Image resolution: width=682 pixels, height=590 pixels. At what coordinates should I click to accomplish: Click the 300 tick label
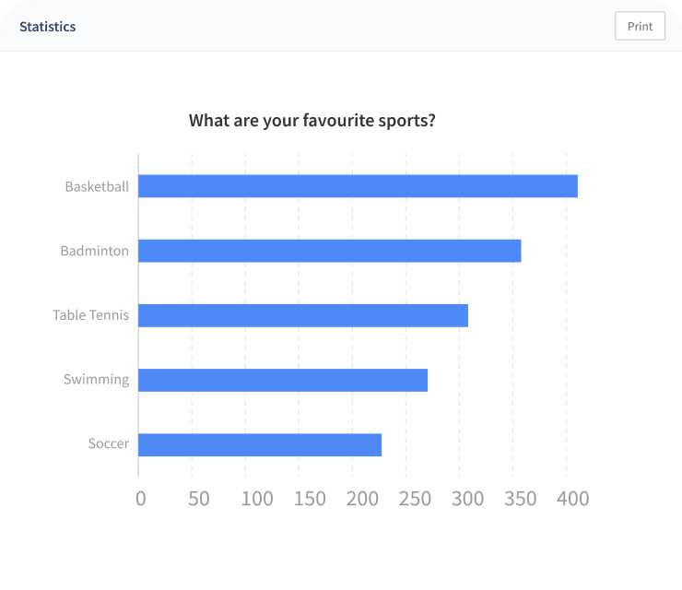pyautogui.click(x=467, y=499)
